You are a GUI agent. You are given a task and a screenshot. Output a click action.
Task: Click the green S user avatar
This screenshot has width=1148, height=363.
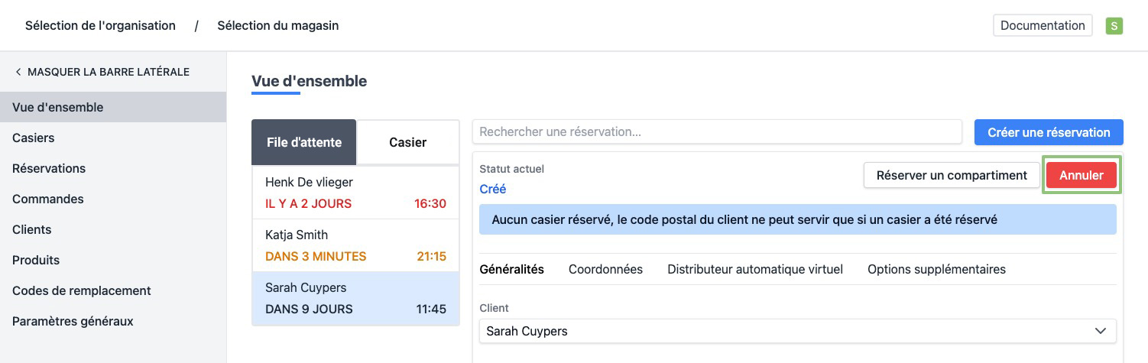tap(1114, 26)
